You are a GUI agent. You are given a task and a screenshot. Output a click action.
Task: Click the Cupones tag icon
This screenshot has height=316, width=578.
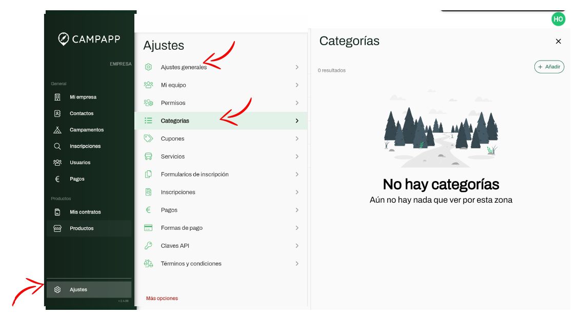pos(148,139)
